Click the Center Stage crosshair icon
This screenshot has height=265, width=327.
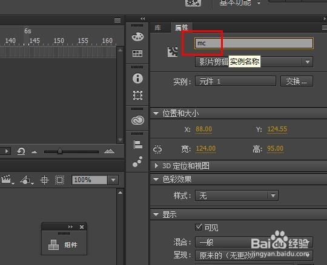pyautogui.click(x=44, y=180)
